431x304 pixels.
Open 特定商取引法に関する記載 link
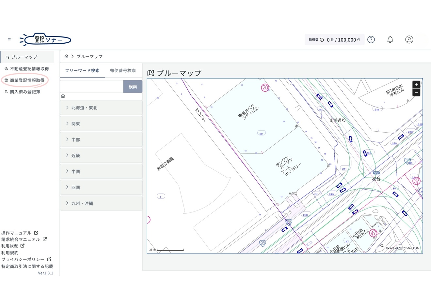click(27, 266)
